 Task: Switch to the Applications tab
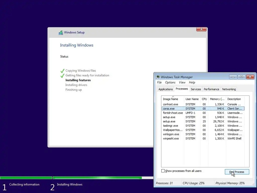[x=166, y=89]
